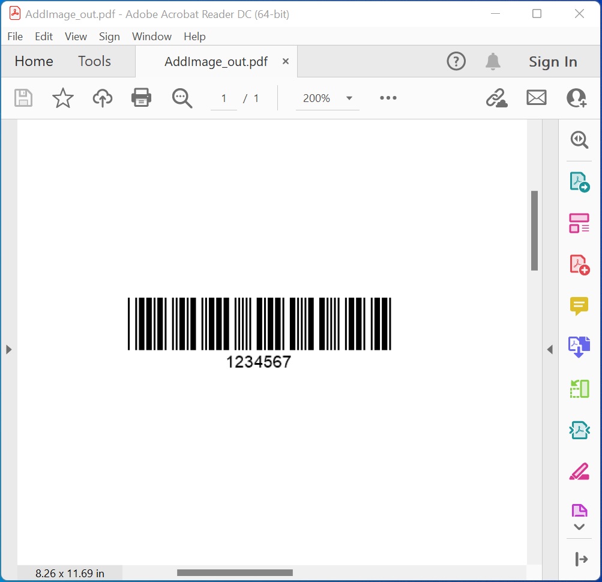
Task: Select the Combine Files tool
Action: pos(579,346)
